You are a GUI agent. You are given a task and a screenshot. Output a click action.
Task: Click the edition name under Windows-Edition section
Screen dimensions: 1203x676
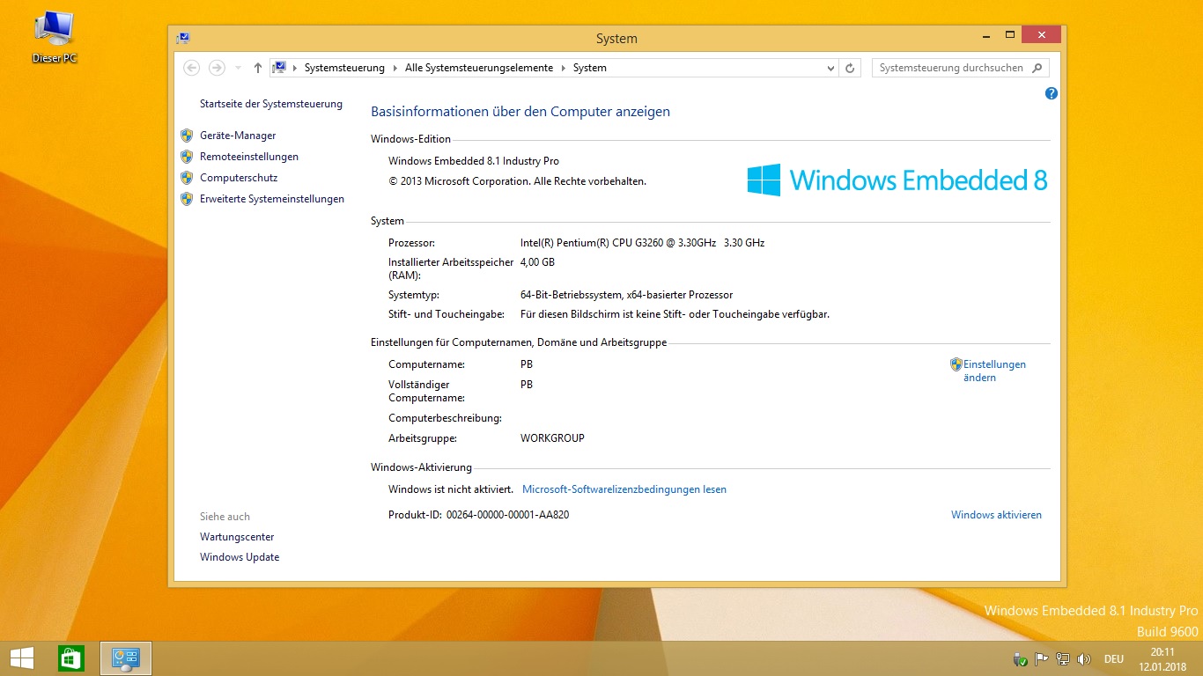[x=474, y=161]
